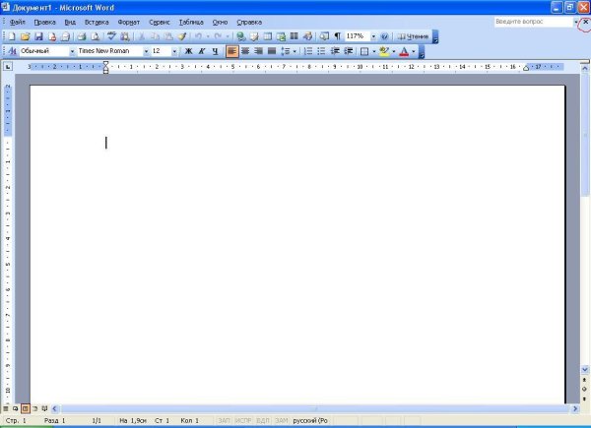Image resolution: width=591 pixels, height=428 pixels.
Task: Open the Drawing toolbar icon
Action: 307,36
